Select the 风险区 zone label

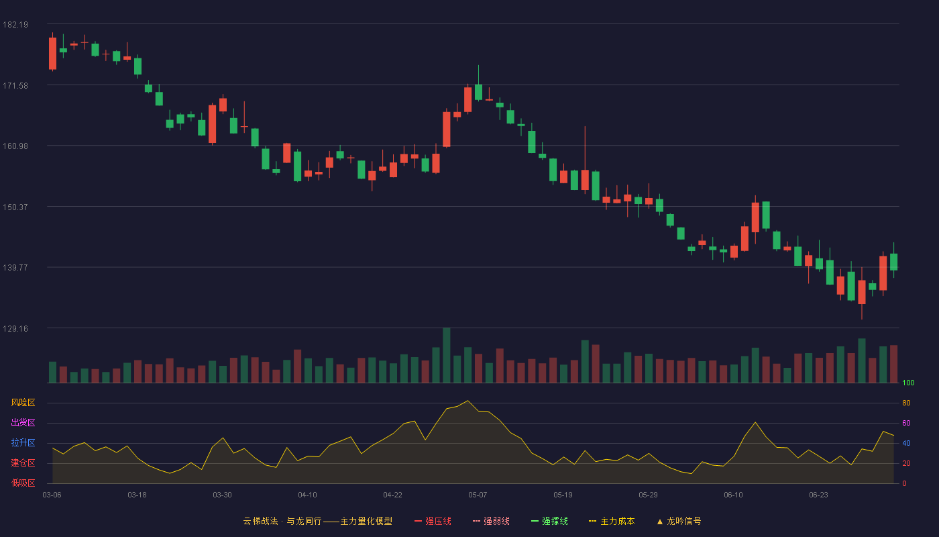[23, 403]
